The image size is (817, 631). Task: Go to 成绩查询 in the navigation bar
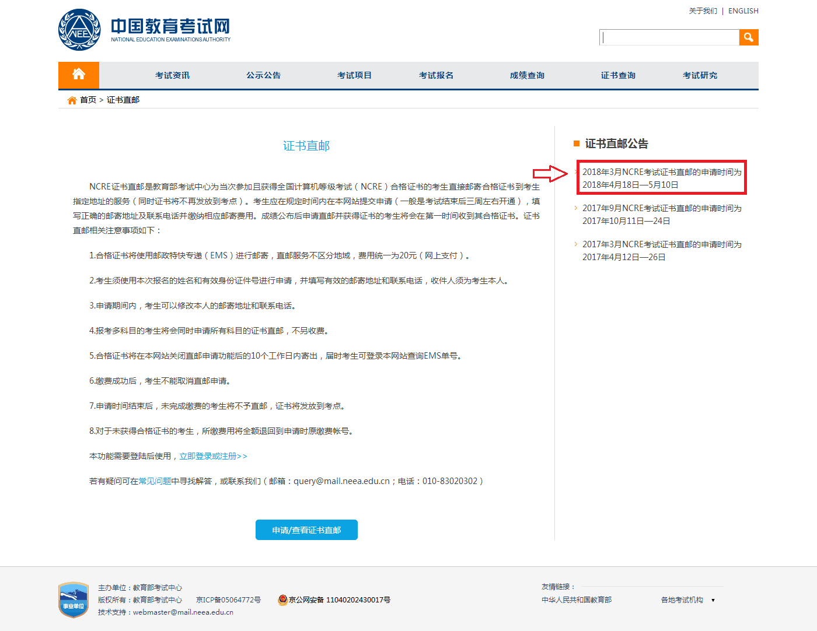click(527, 75)
